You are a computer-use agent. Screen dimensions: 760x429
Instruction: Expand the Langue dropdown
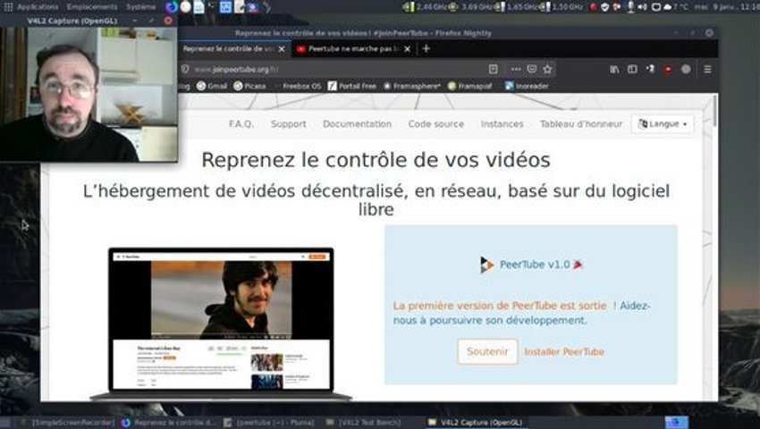point(663,124)
